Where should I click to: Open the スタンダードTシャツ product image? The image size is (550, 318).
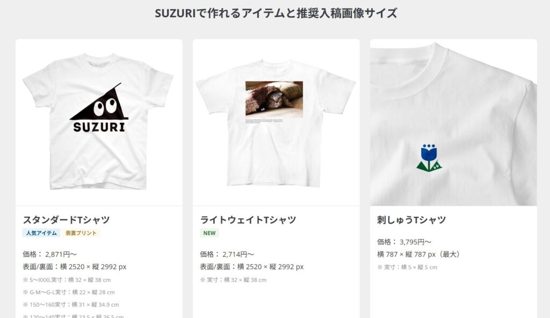tap(99, 122)
